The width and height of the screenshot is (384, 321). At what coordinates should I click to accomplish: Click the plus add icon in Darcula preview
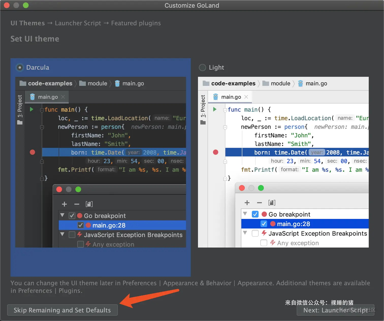[x=65, y=204]
